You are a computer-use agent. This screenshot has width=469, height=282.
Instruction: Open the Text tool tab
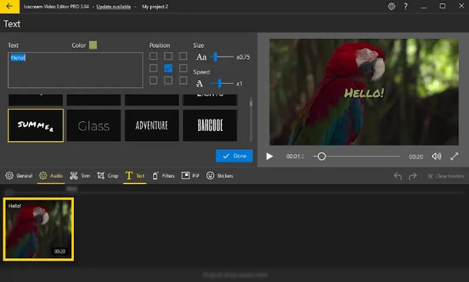pyautogui.click(x=135, y=176)
